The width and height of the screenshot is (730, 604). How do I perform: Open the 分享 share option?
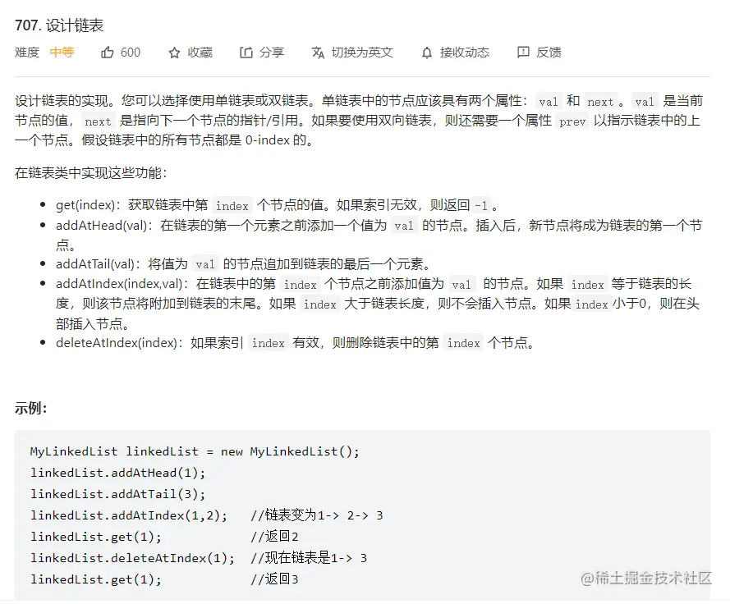coord(272,53)
